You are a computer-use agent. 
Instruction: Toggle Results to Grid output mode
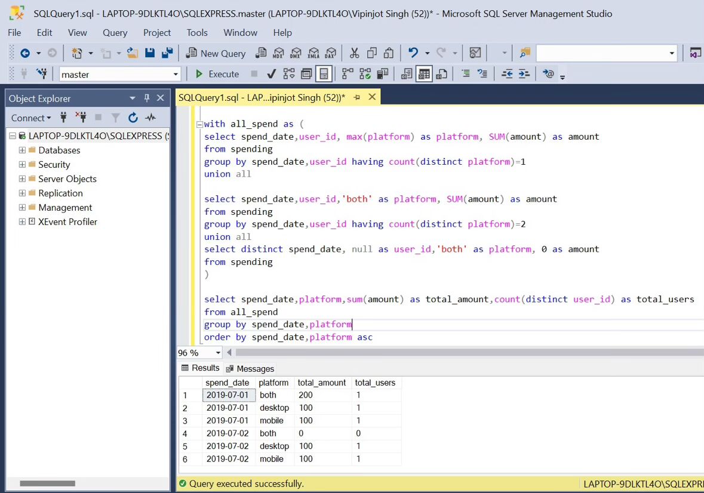[424, 74]
